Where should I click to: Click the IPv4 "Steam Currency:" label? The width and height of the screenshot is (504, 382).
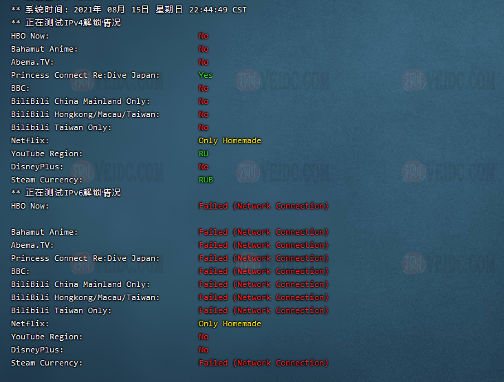point(47,180)
